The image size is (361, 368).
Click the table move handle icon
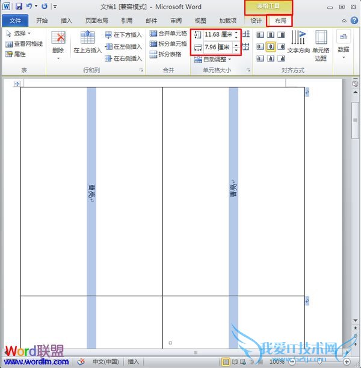[x=17, y=84]
